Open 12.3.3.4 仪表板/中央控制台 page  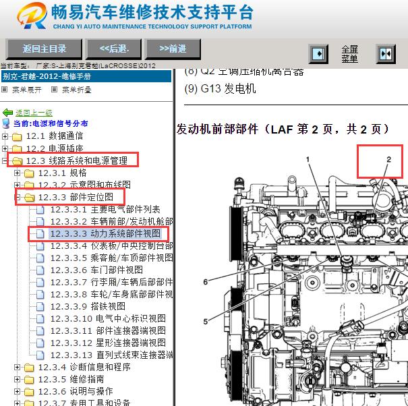tap(112, 245)
